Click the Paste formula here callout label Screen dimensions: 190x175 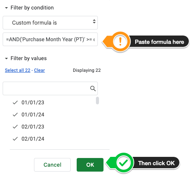pyautogui.click(x=159, y=42)
